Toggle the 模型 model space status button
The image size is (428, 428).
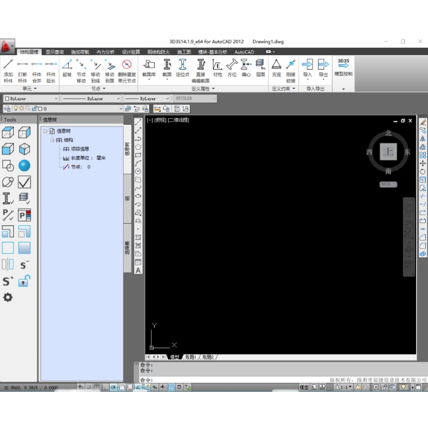[x=304, y=387]
